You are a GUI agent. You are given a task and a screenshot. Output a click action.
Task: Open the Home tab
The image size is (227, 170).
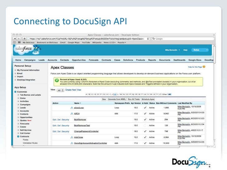[x=18, y=60]
